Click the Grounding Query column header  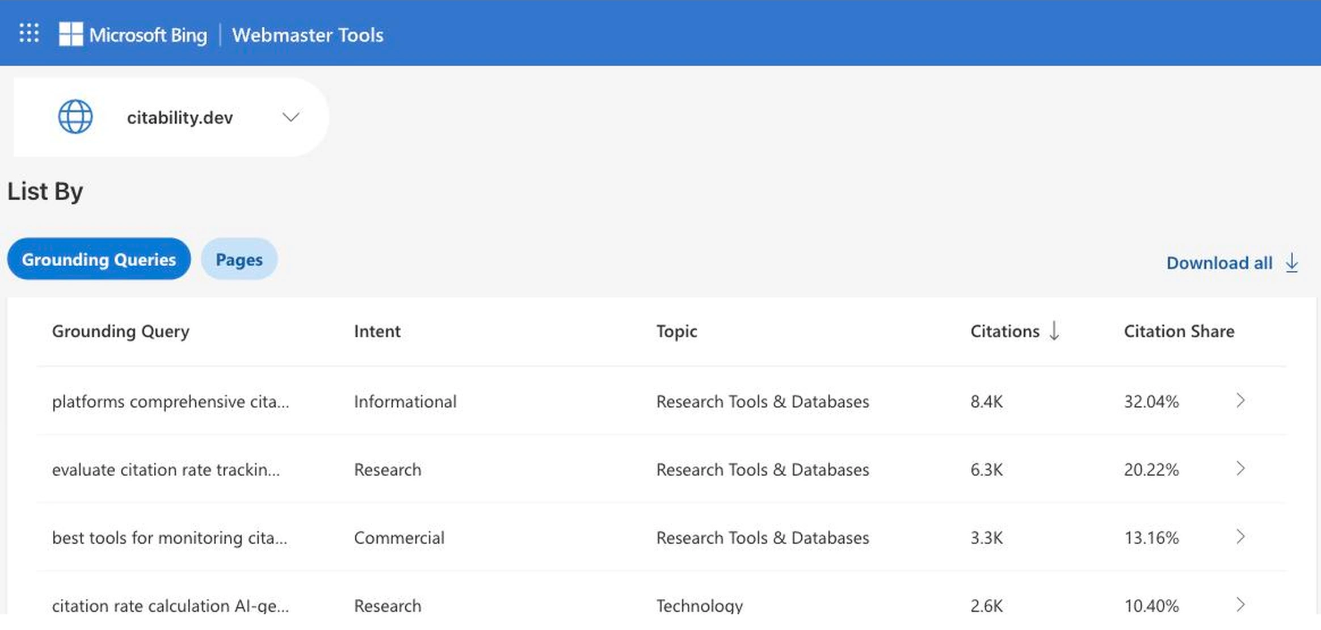(x=121, y=331)
